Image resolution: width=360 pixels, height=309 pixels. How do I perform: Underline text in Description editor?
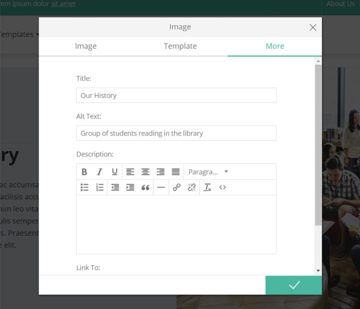115,172
